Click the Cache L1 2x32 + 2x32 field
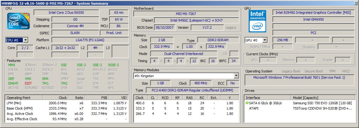 point(65,48)
